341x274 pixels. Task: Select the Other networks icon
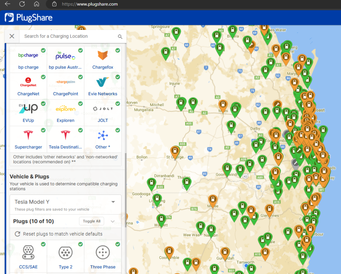coord(103,136)
